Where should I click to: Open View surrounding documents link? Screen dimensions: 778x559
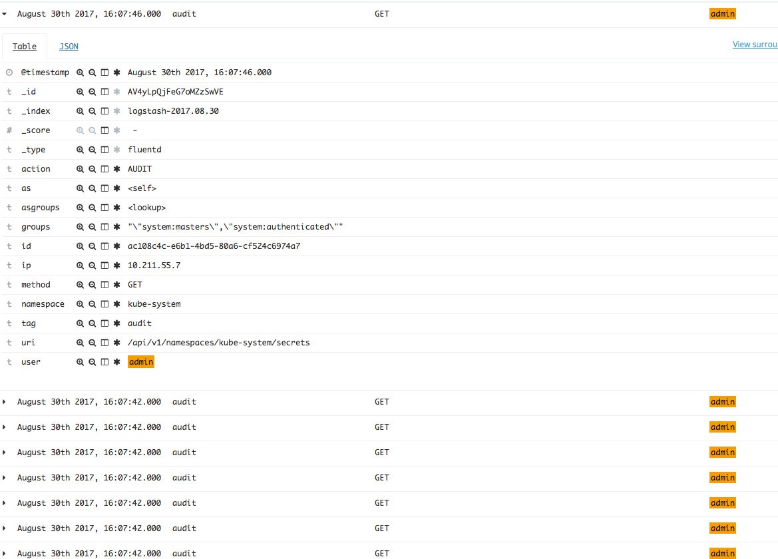(x=755, y=45)
